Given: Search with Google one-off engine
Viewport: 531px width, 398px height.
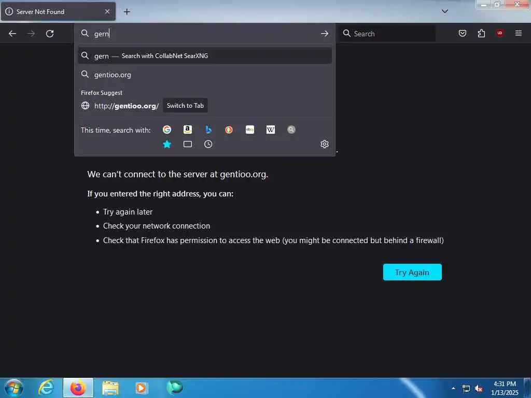Looking at the screenshot, I should (167, 130).
